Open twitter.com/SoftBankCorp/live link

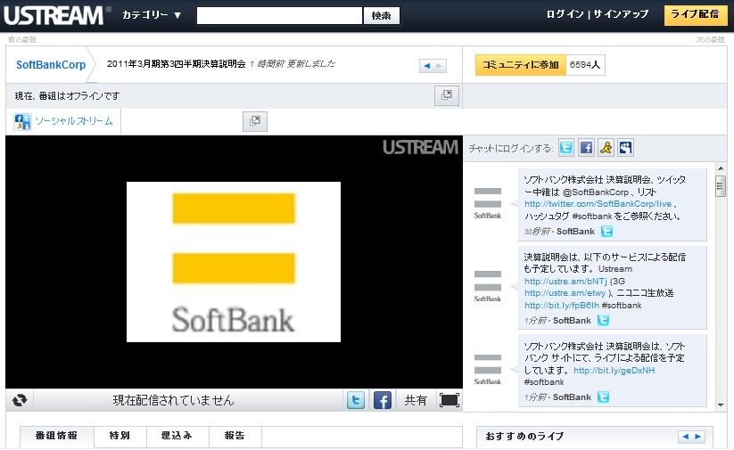pos(598,204)
